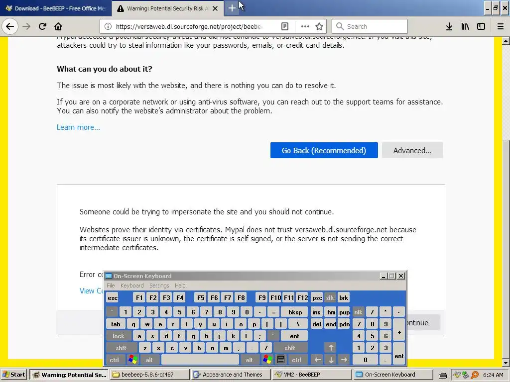The height and width of the screenshot is (382, 510).
Task: Tap the del key on on-screen keyboard
Action: [317, 324]
